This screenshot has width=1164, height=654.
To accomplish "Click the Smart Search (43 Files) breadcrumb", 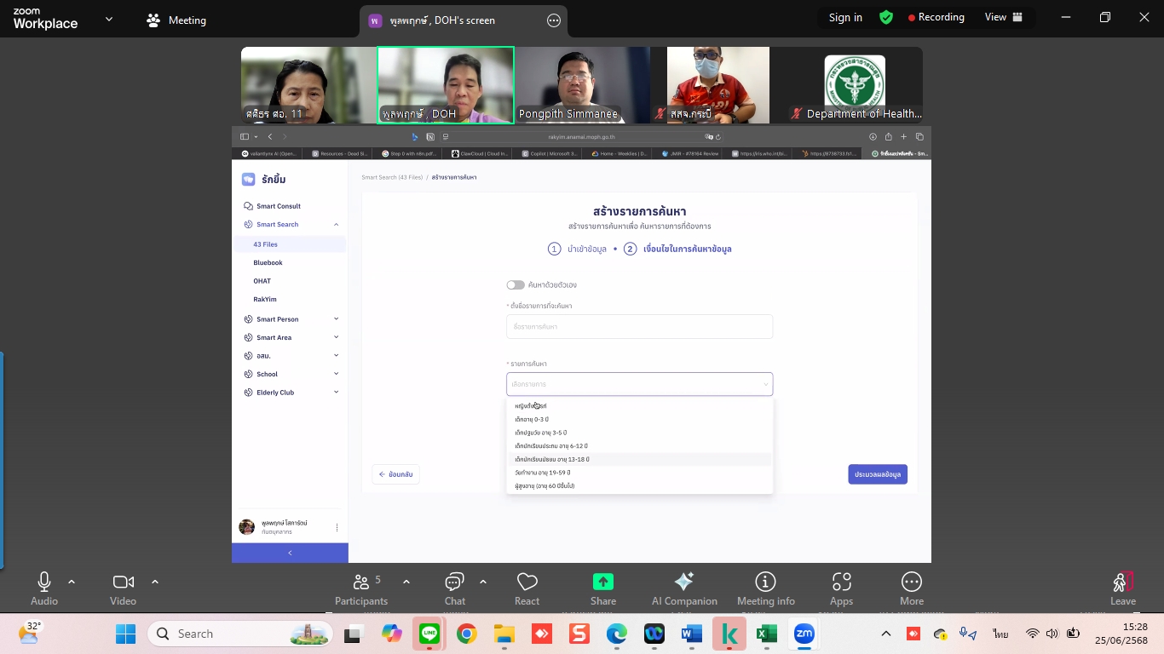I will [392, 177].
